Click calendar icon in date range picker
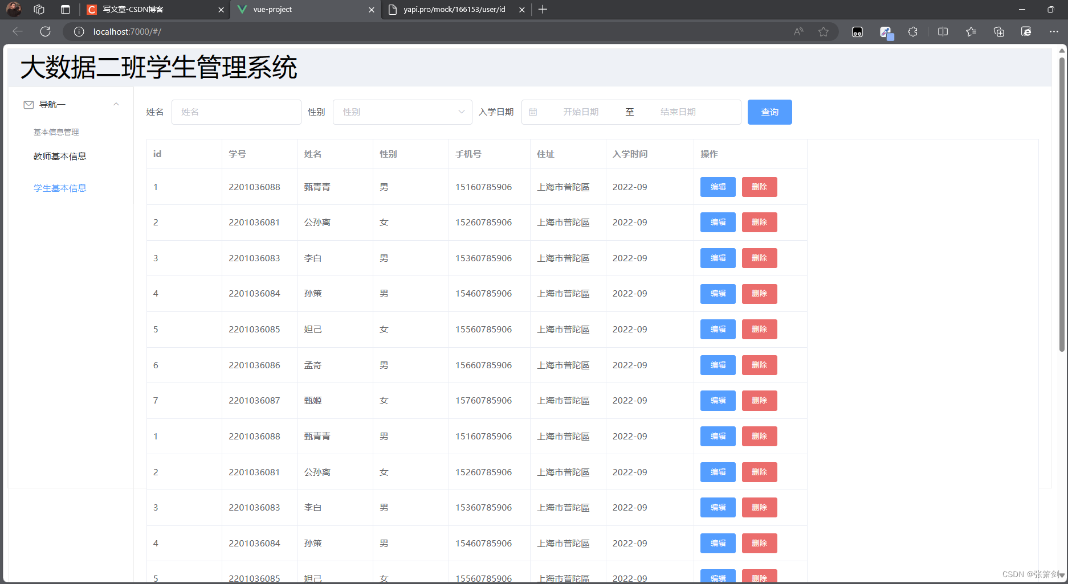This screenshot has width=1068, height=584. coord(533,112)
